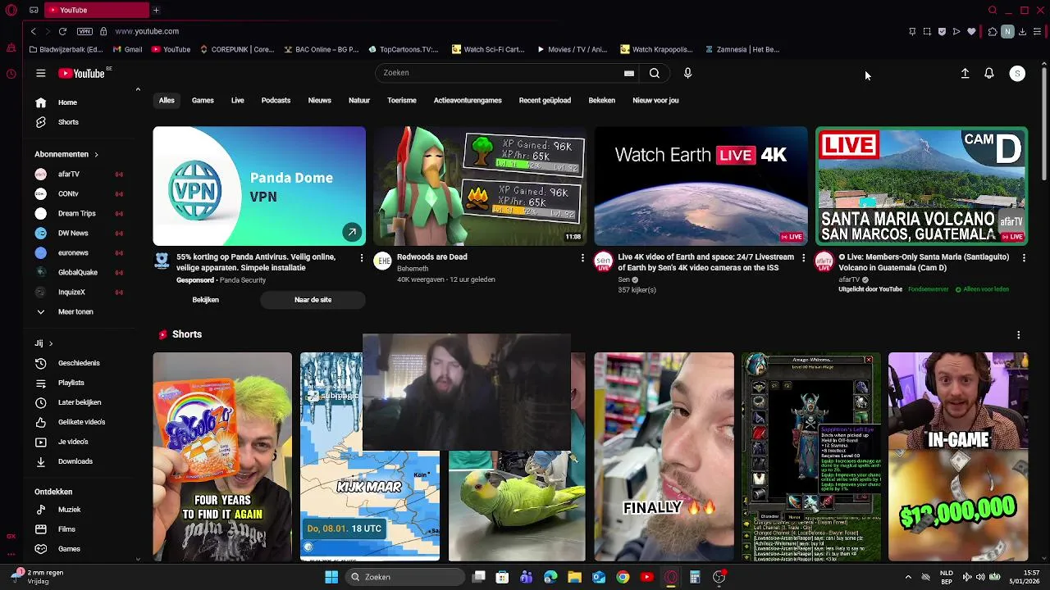Open the IN-GAME $12,000,000 Short
Image resolution: width=1050 pixels, height=590 pixels.
click(x=958, y=456)
